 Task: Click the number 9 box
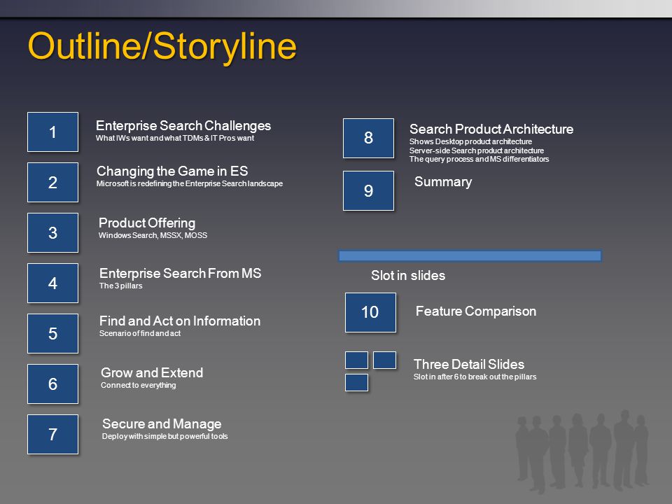point(369,190)
